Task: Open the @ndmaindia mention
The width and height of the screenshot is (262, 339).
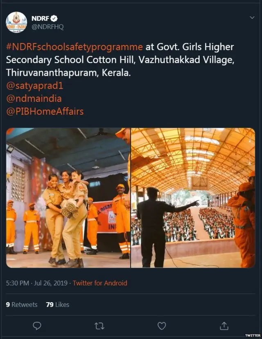Action: click(x=34, y=99)
